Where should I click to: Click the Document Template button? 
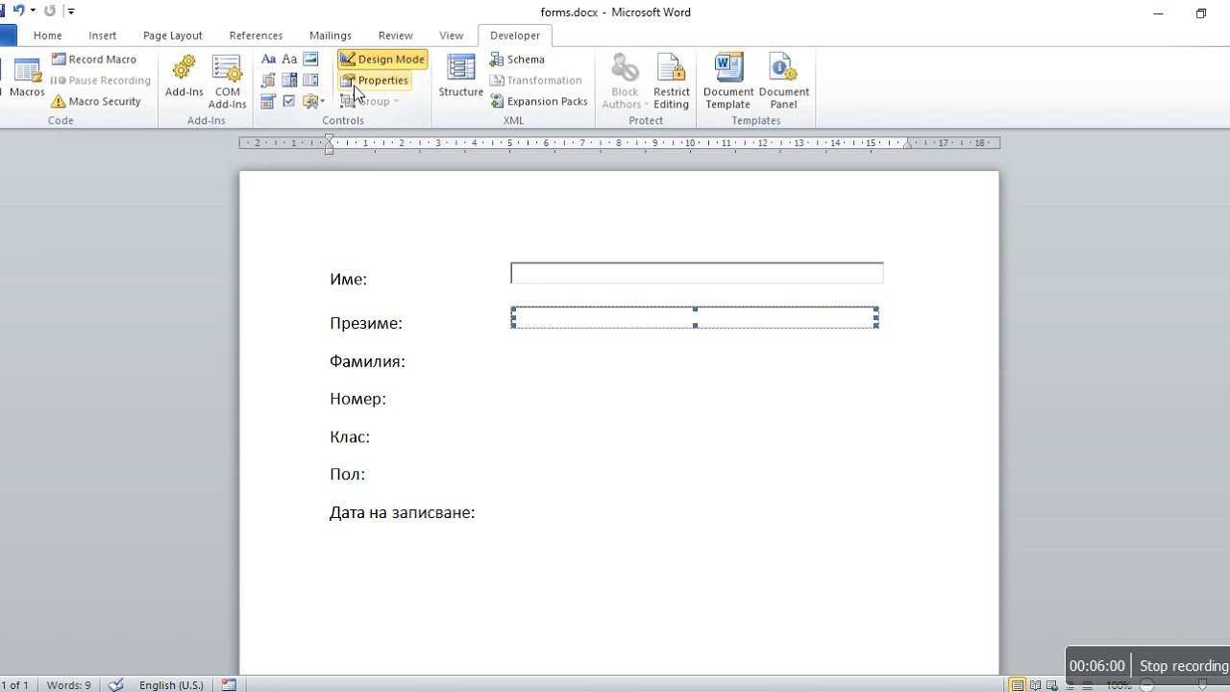(x=728, y=82)
